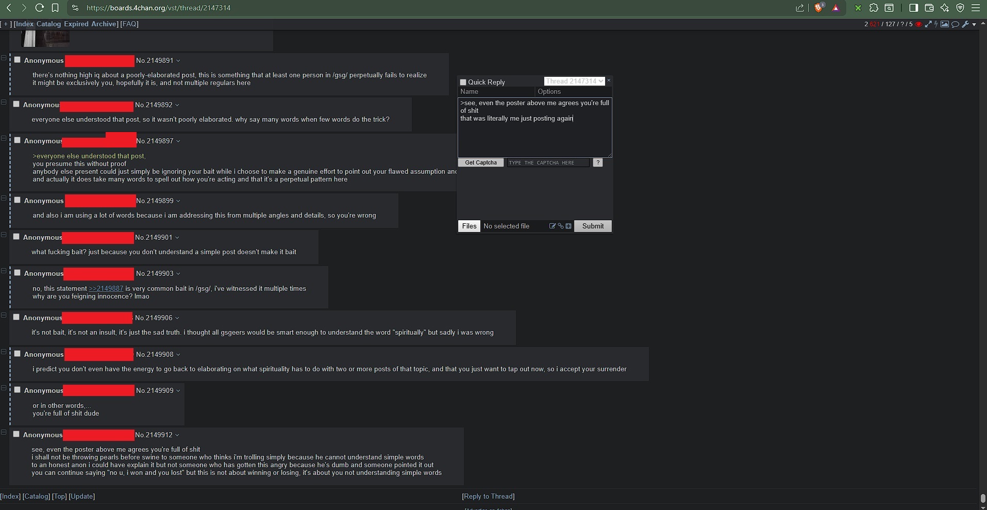The height and width of the screenshot is (510, 987).
Task: Open the speech bubble quick reply icon
Action: (x=955, y=24)
